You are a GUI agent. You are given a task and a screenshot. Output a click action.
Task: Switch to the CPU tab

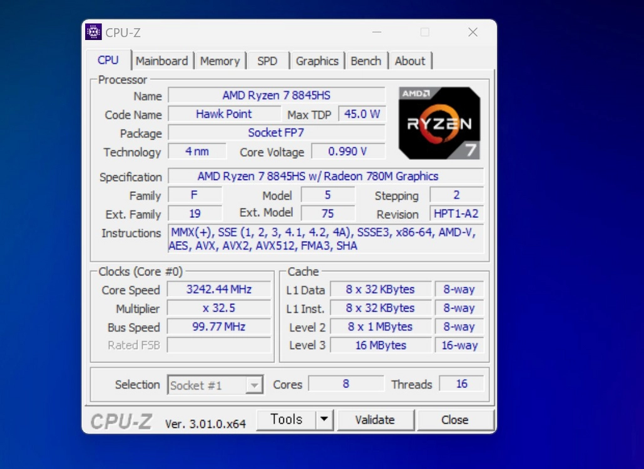pos(108,60)
